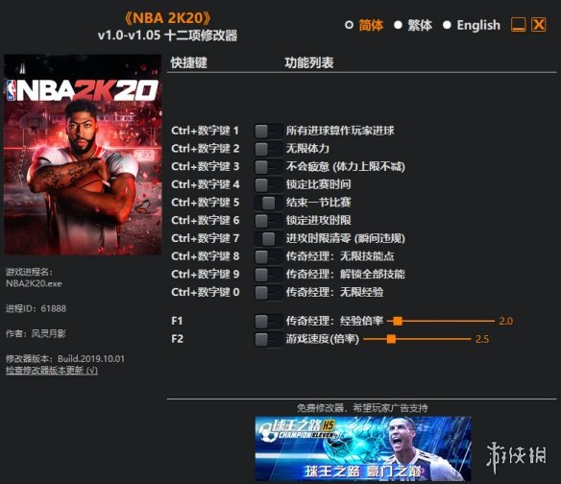The height and width of the screenshot is (484, 561).
Task: Click the 经验倍率 slider handle
Action: (398, 321)
